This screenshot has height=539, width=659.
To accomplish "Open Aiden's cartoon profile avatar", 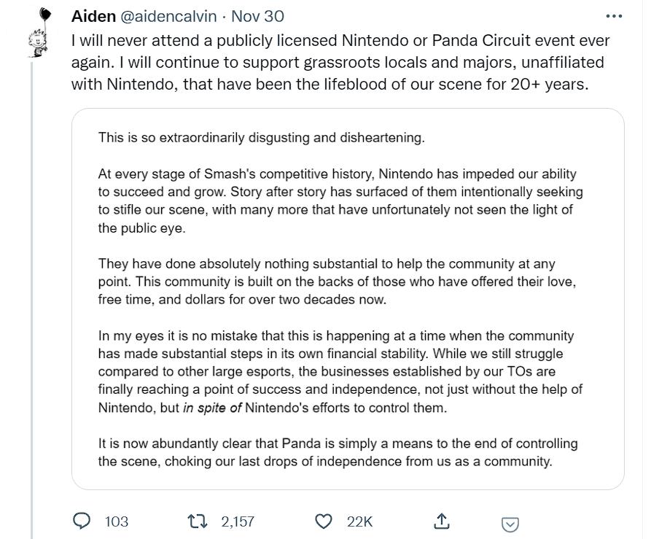I will pyautogui.click(x=38, y=42).
